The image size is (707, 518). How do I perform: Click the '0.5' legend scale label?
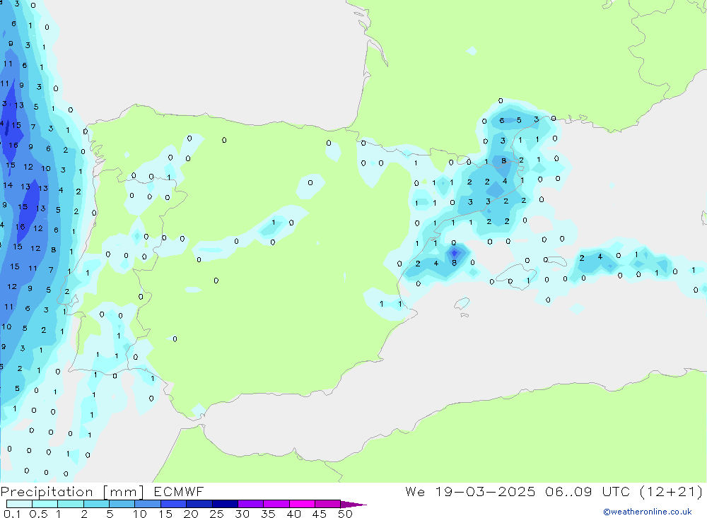[x=38, y=514]
